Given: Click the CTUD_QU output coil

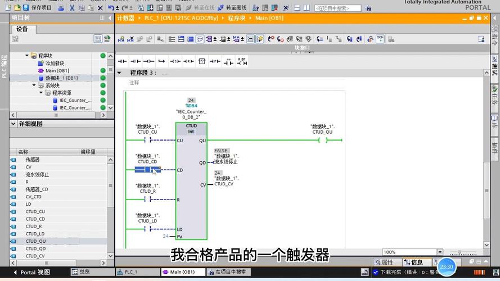Looking at the screenshot, I should click(323, 140).
